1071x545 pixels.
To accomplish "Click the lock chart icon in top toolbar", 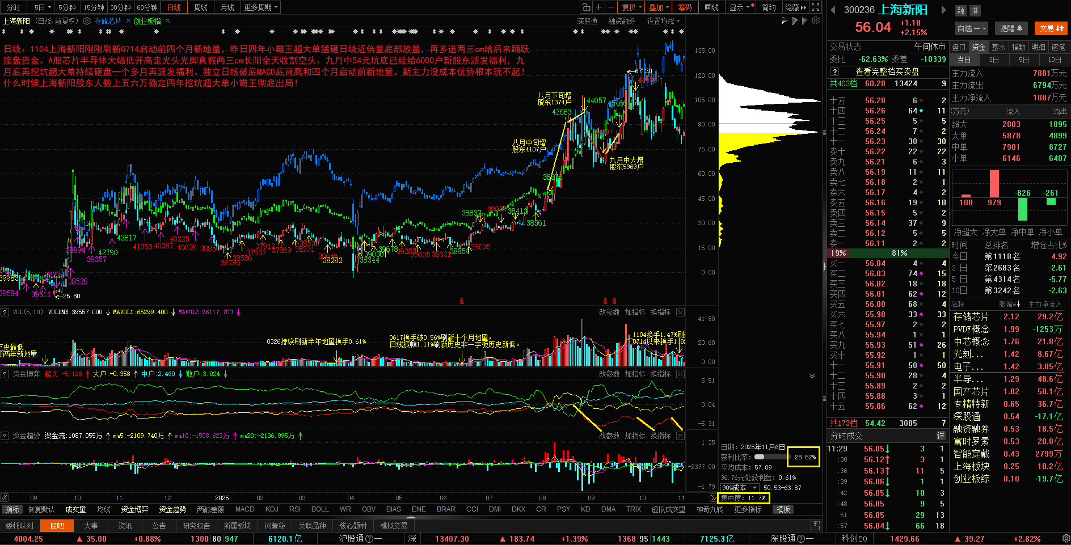I will (x=586, y=7).
